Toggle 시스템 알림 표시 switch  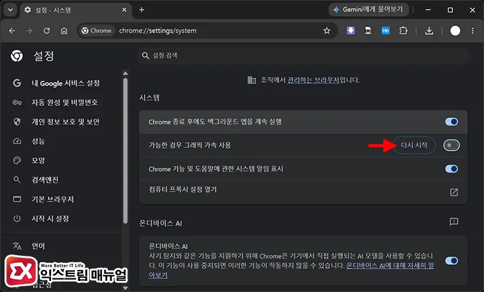tap(451, 169)
